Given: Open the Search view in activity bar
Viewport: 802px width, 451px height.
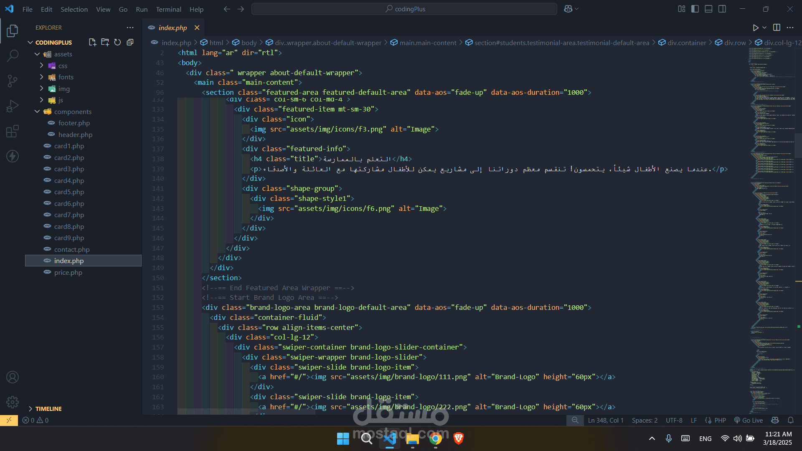Looking at the screenshot, I should point(13,56).
